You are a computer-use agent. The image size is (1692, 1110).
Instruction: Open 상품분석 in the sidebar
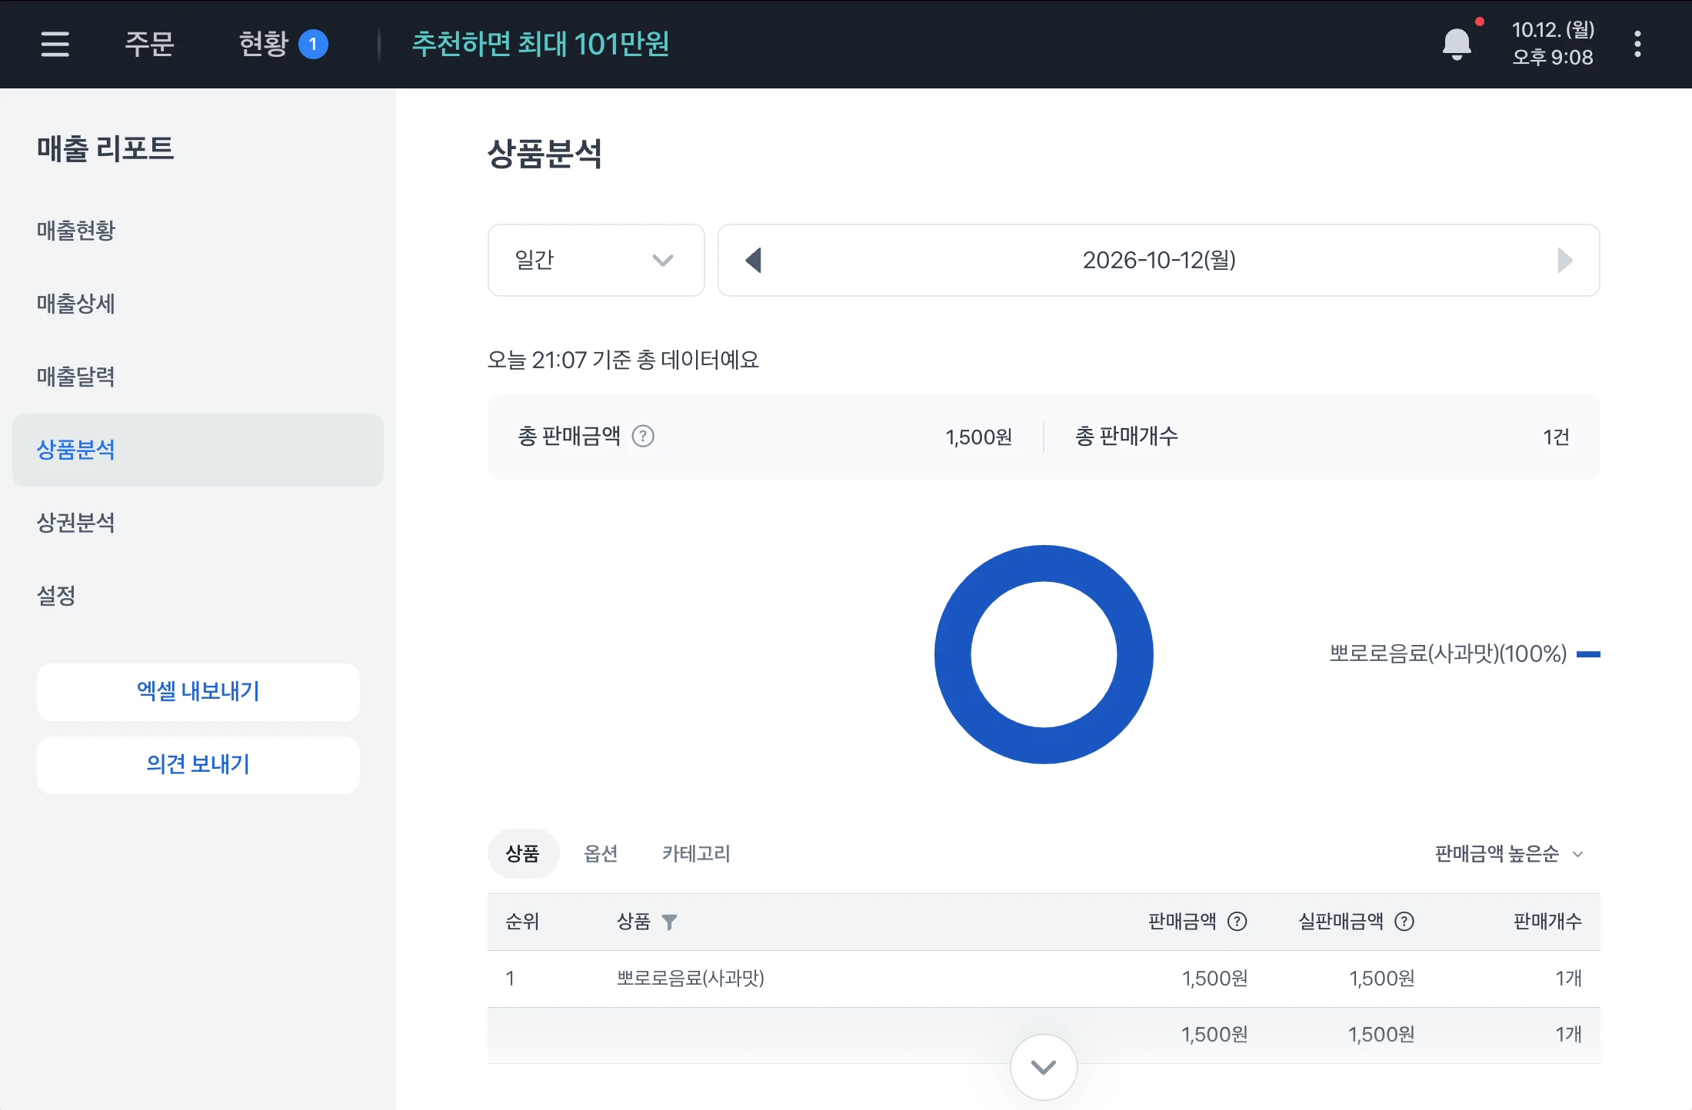198,450
